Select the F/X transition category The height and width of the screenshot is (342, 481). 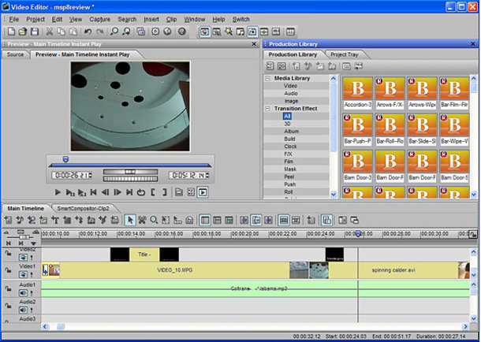tap(288, 154)
